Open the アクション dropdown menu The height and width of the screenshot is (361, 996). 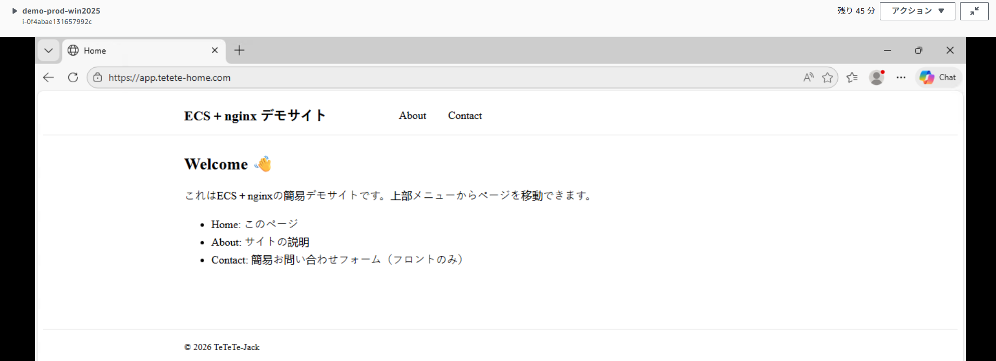coord(917,11)
